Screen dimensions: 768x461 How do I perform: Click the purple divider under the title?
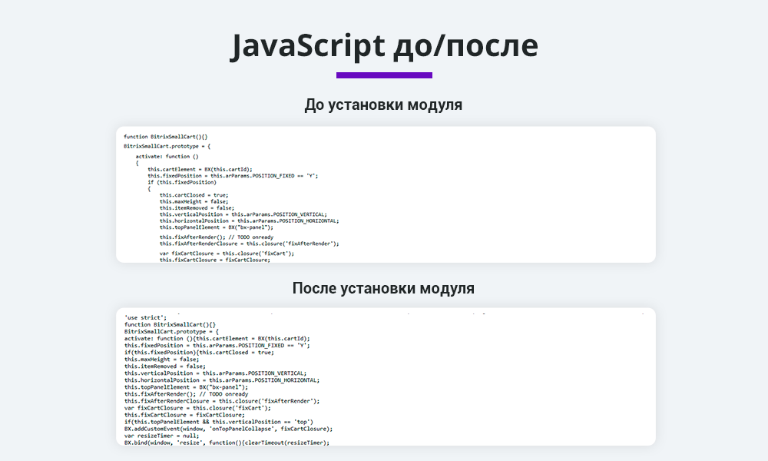click(x=384, y=74)
